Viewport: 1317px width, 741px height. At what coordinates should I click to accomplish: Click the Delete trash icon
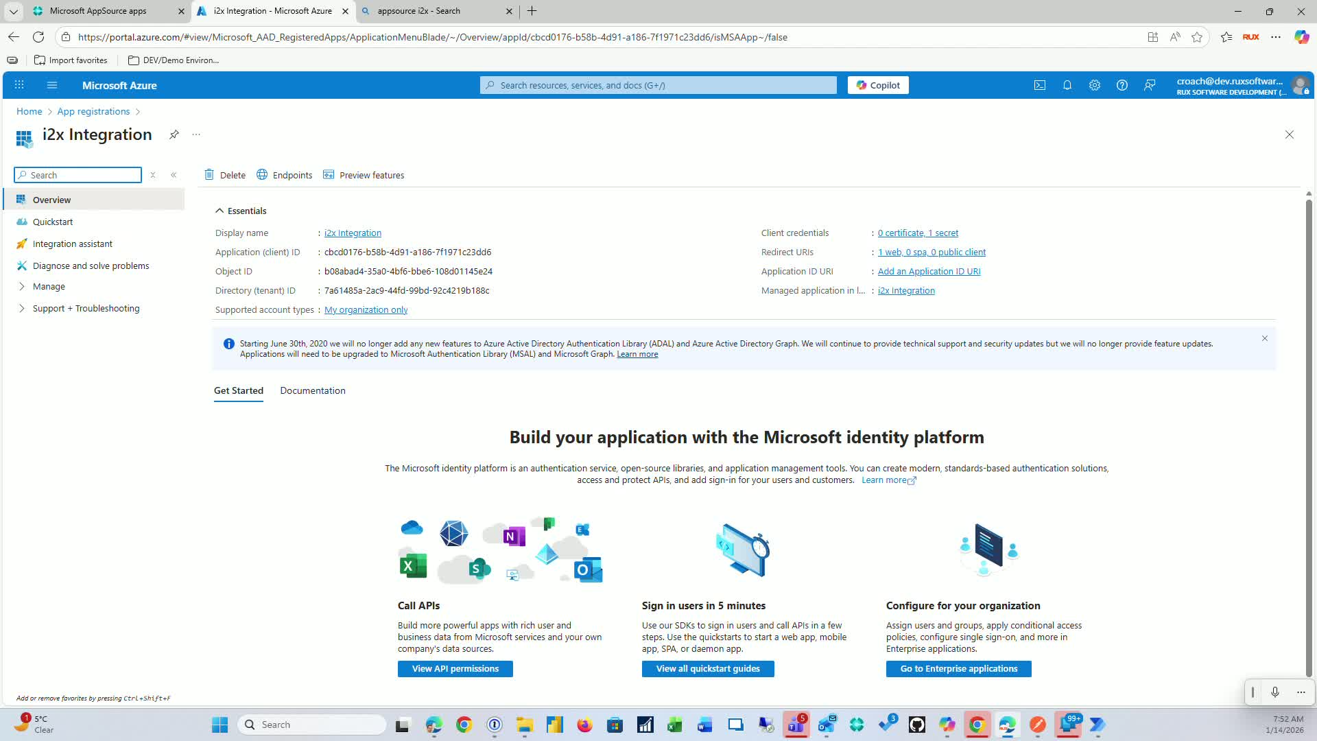click(x=210, y=175)
